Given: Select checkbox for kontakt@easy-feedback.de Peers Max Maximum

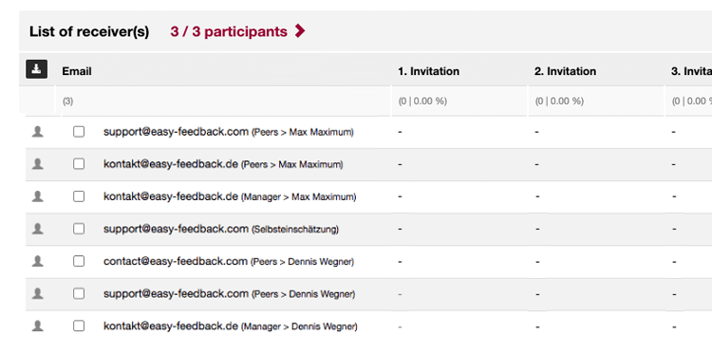Looking at the screenshot, I should pos(79,164).
